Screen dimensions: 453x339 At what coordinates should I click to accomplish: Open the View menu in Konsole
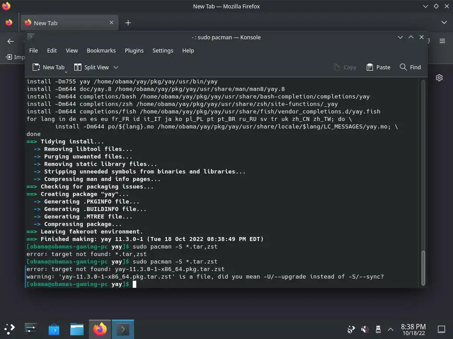click(x=72, y=50)
